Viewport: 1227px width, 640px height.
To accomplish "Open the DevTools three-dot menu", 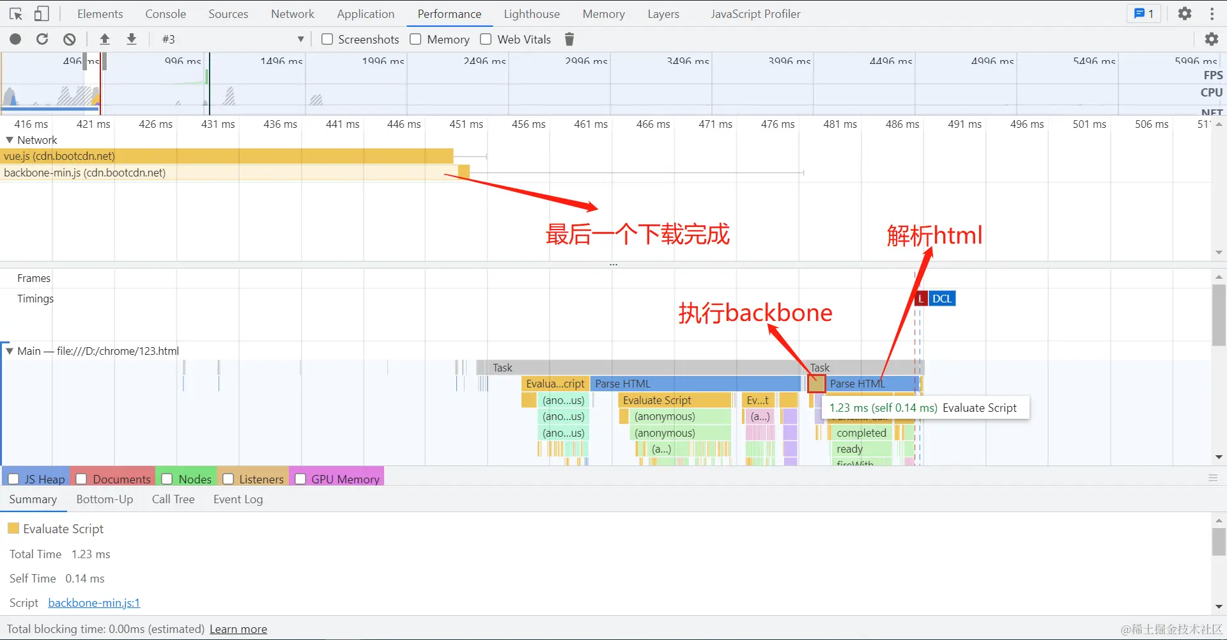I will (1212, 13).
